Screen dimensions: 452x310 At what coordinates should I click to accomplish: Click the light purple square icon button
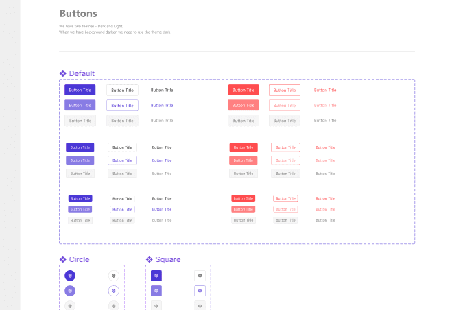pyautogui.click(x=156, y=291)
